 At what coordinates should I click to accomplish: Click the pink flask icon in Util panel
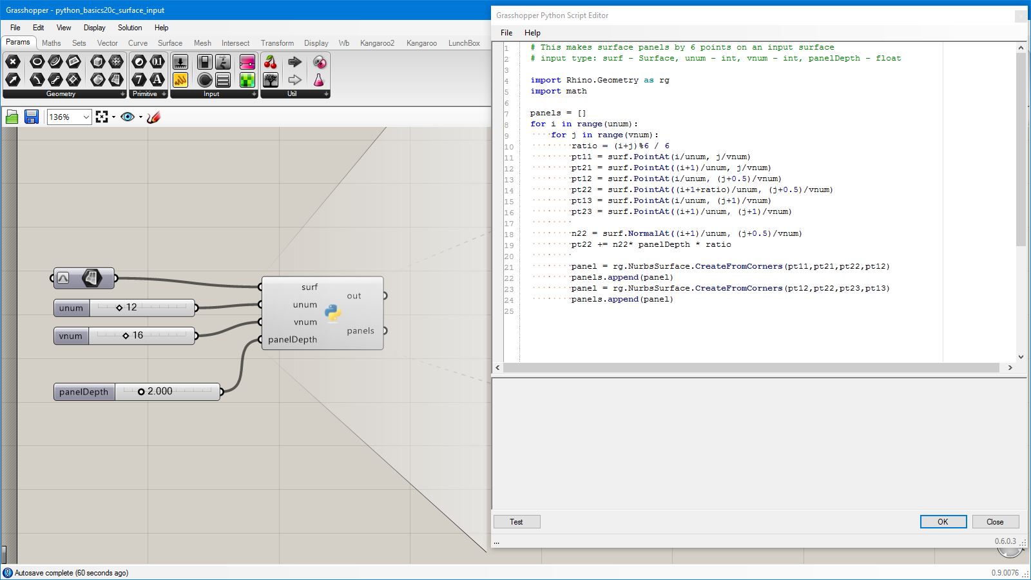318,79
